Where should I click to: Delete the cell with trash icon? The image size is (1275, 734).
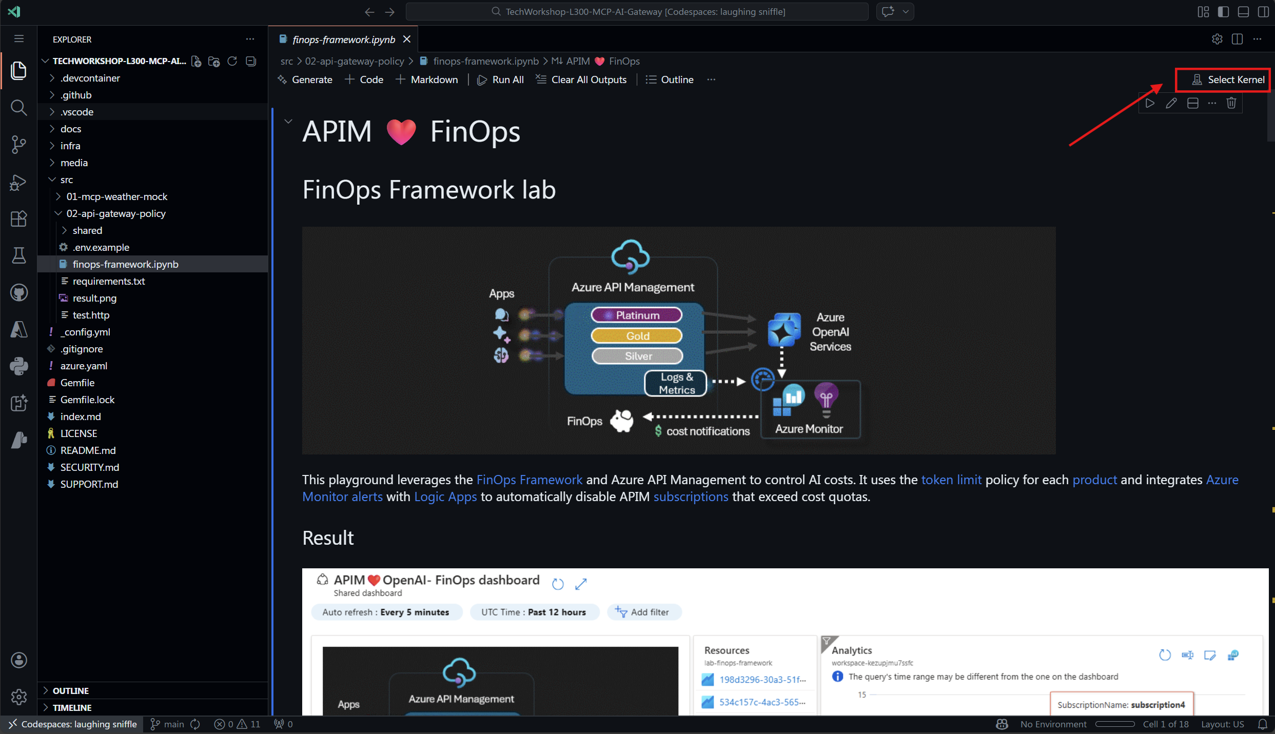[1231, 104]
